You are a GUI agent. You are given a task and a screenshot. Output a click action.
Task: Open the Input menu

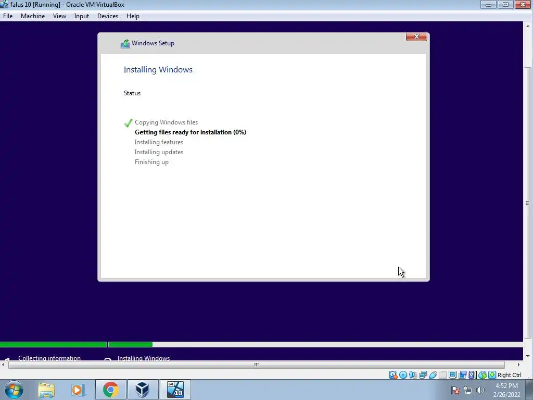tap(82, 16)
